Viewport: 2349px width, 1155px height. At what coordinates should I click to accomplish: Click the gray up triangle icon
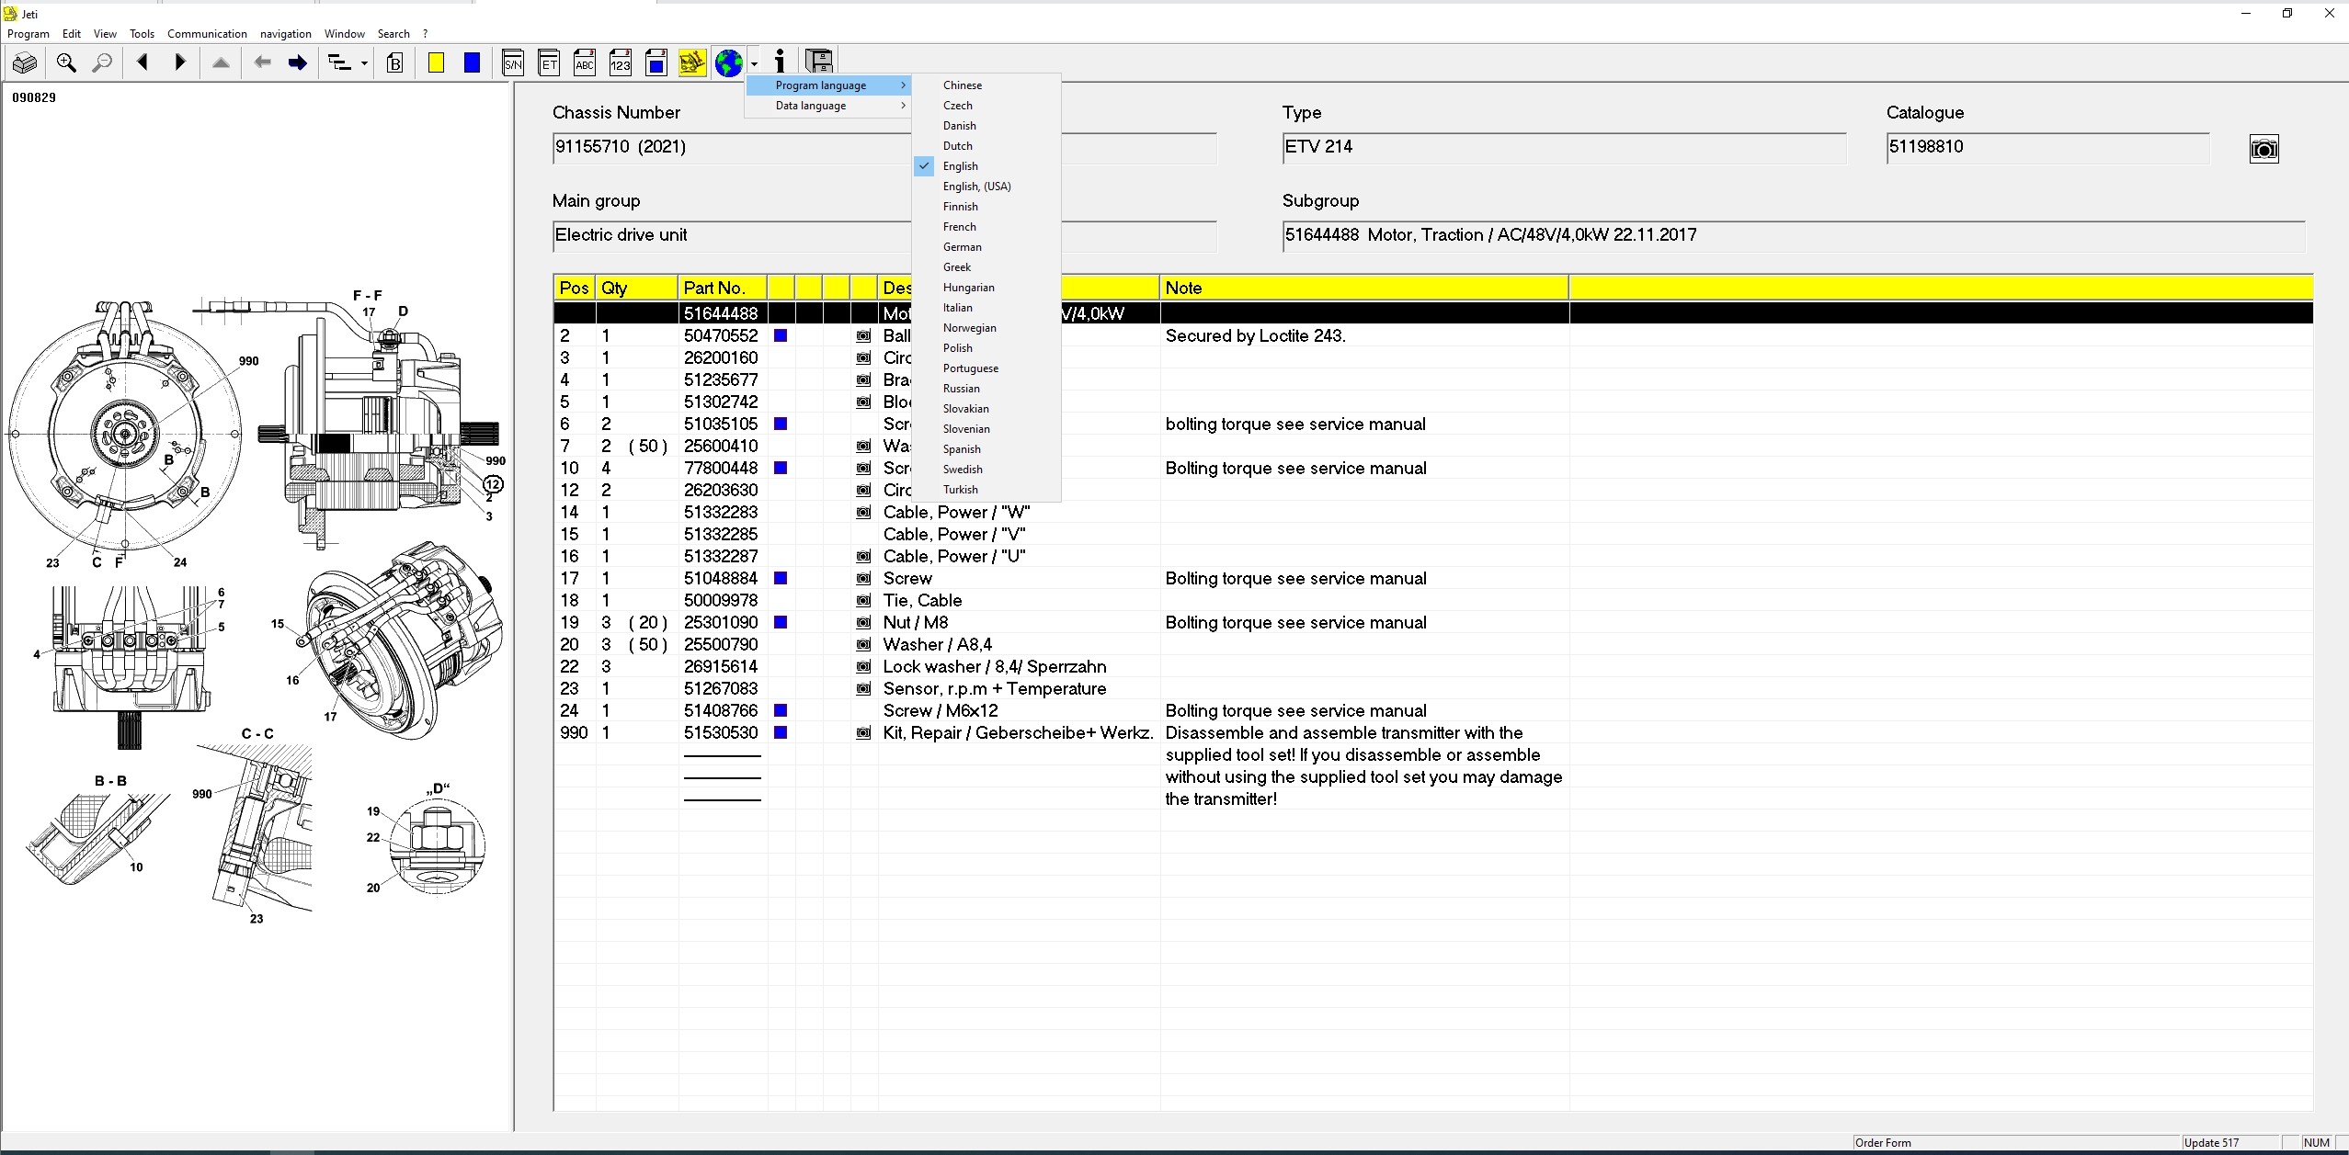pyautogui.click(x=221, y=63)
